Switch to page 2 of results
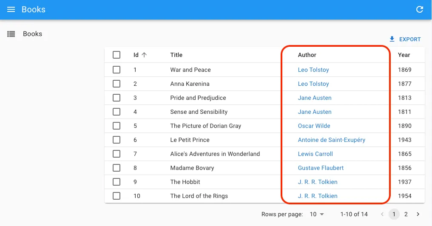Image resolution: width=432 pixels, height=226 pixels. 406,214
